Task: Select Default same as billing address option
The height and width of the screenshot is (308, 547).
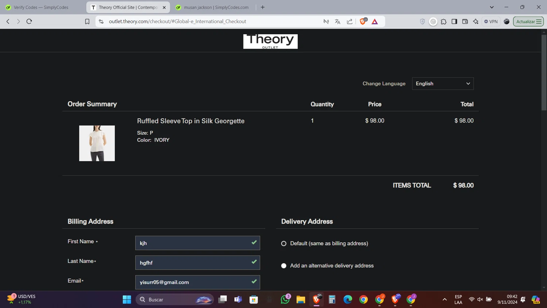Action: (x=284, y=243)
